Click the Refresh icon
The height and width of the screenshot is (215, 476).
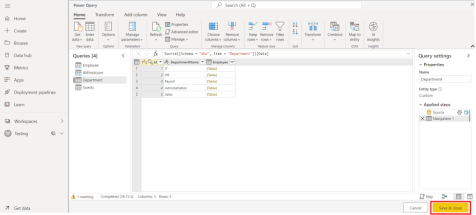click(x=156, y=27)
